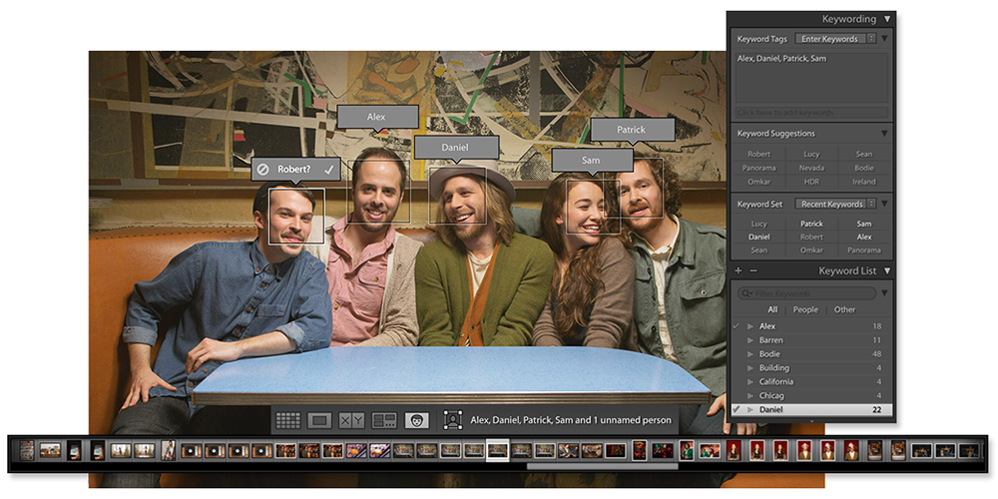This screenshot has width=998, height=499.
Task: Reject the 'Robert?' face suggestion
Action: 263,170
